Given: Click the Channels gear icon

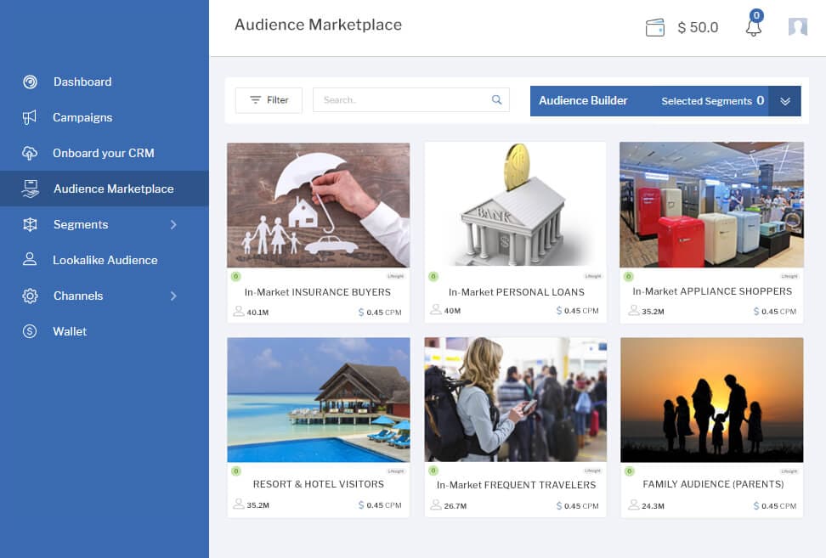Looking at the screenshot, I should coord(30,296).
